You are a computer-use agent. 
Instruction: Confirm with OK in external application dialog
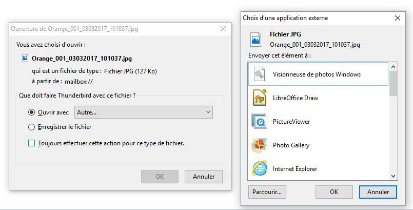point(334,192)
